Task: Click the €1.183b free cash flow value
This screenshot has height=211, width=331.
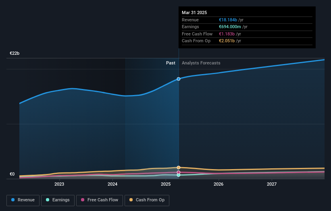Action: pos(227,34)
